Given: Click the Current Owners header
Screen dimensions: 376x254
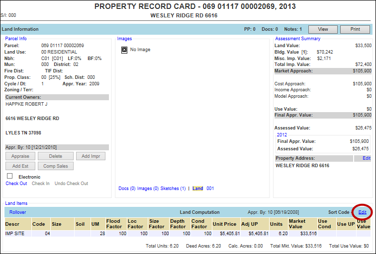Looking at the screenshot, I should tap(57, 97).
